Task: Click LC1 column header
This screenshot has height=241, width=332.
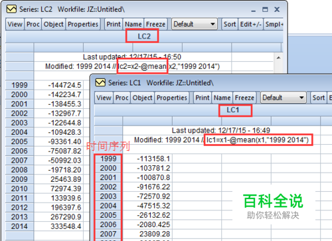Action: (x=233, y=110)
